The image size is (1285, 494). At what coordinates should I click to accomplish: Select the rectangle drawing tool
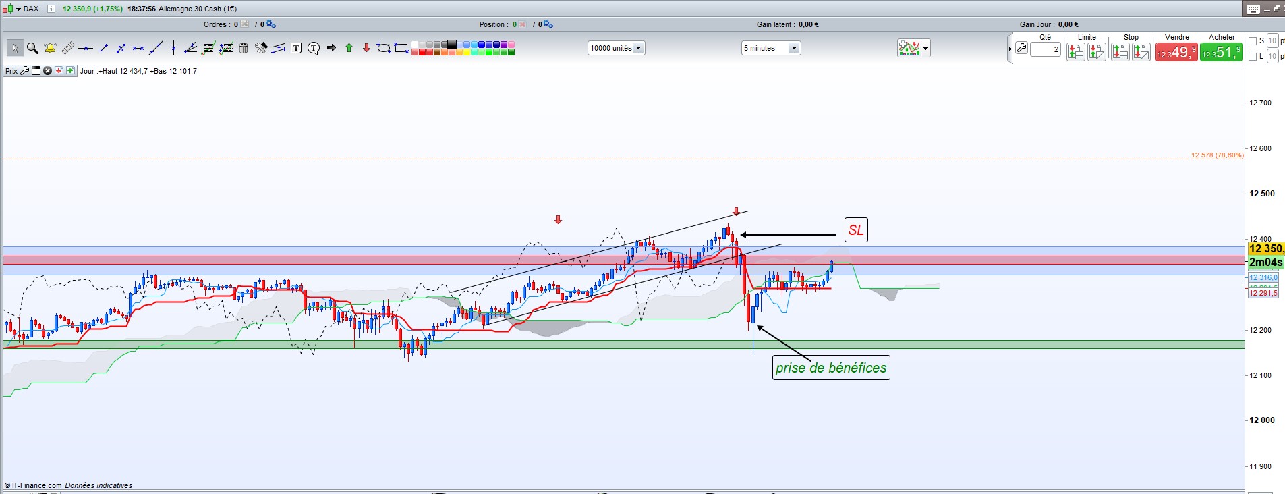coord(401,48)
